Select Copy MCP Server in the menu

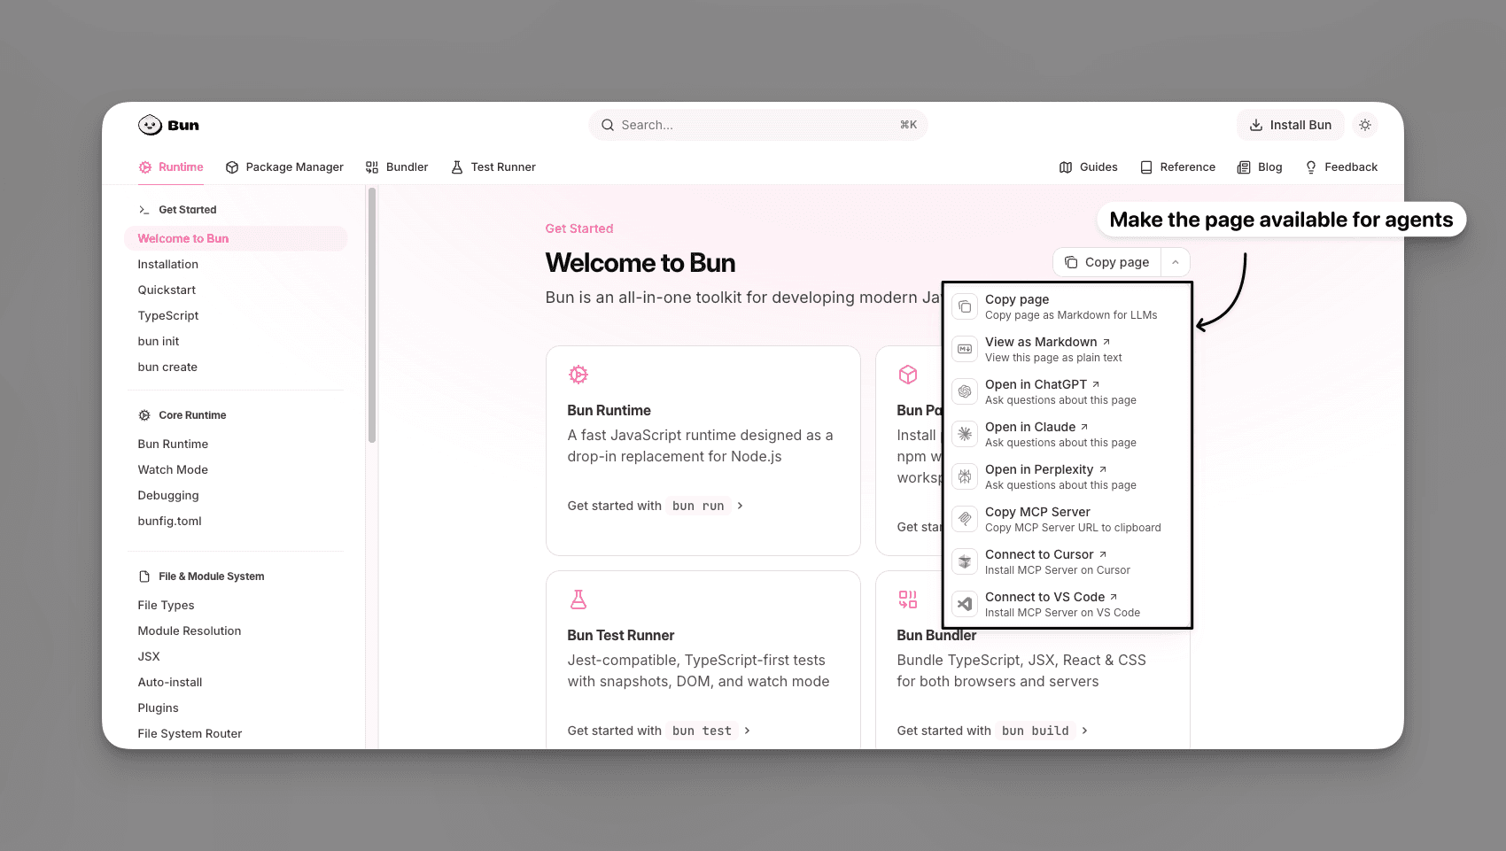pos(1037,512)
